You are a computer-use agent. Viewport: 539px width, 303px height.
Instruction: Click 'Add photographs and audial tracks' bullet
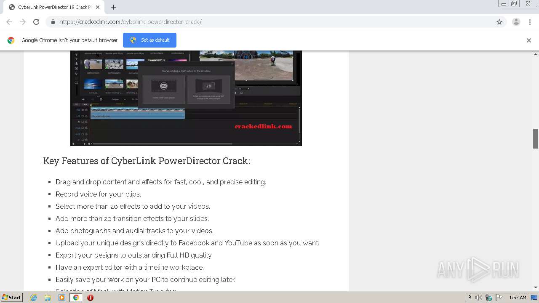point(134,231)
